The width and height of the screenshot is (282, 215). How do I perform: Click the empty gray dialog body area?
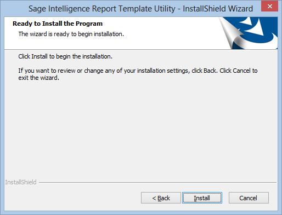coord(141,127)
